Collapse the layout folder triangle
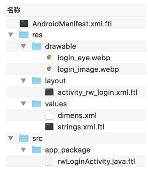The height and width of the screenshot is (174, 148). 23,81
